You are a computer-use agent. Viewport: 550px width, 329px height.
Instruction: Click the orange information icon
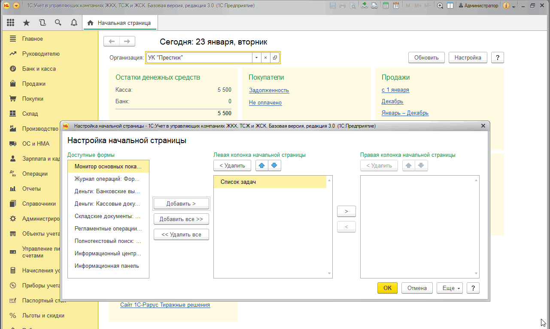(x=506, y=6)
